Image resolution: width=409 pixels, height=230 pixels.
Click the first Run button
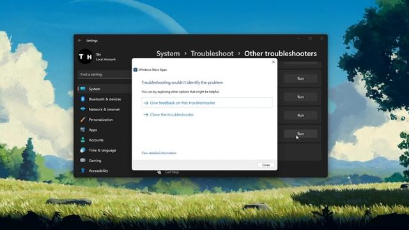tap(300, 79)
